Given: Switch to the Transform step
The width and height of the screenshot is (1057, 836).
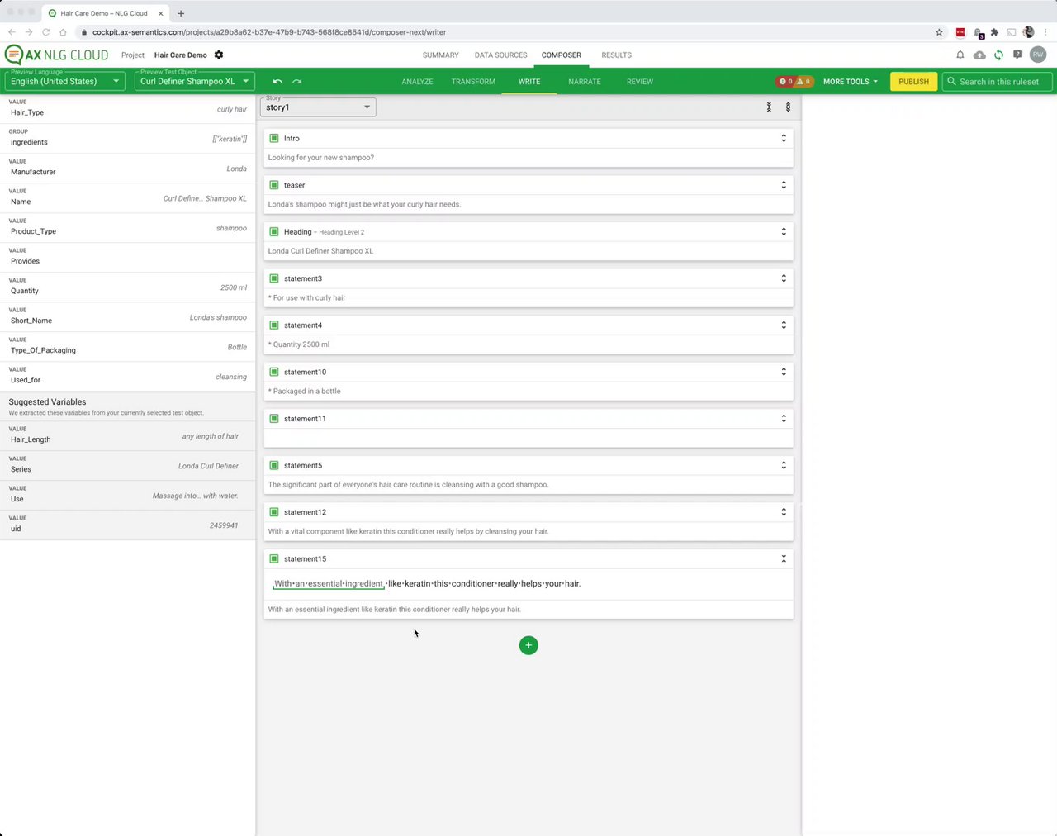Looking at the screenshot, I should click(x=473, y=82).
